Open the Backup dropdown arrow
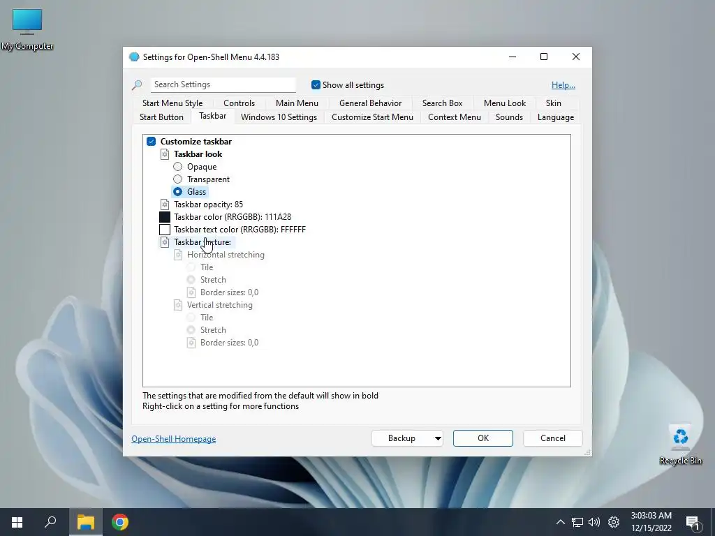The height and width of the screenshot is (536, 715). (437, 438)
